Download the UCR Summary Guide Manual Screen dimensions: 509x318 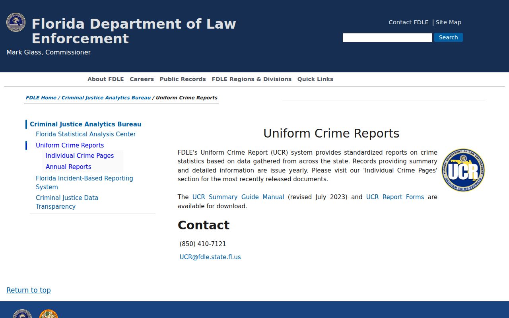(238, 197)
